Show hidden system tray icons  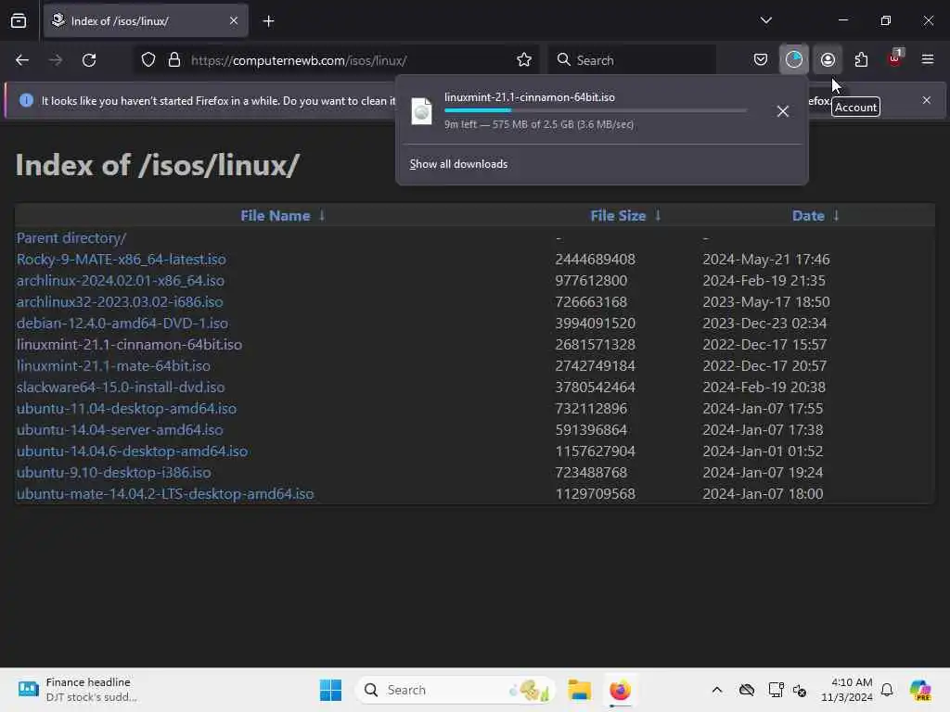[x=717, y=690]
